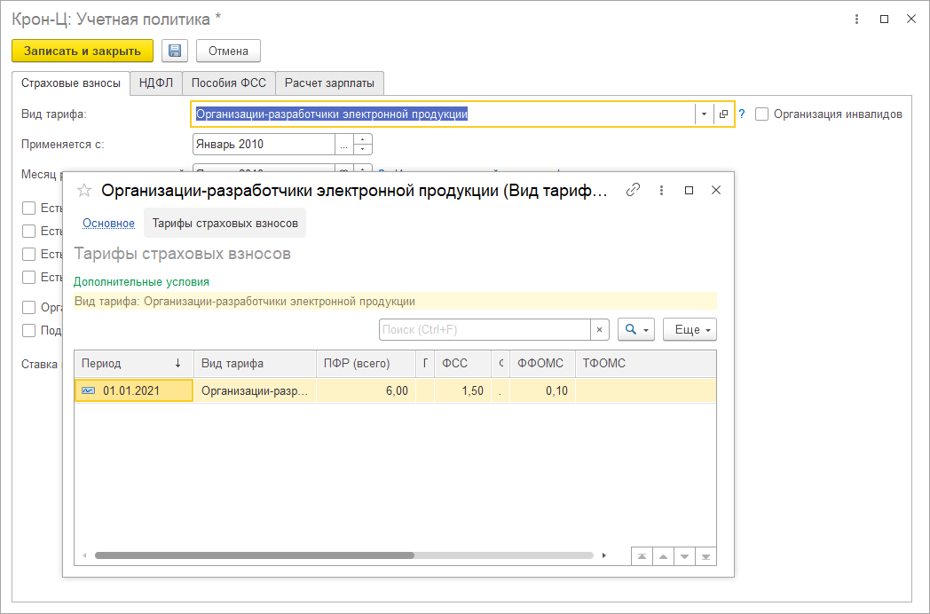Viewport: 930px width, 614px height.
Task: Select the 01.01.2021 period cell
Action: point(134,391)
